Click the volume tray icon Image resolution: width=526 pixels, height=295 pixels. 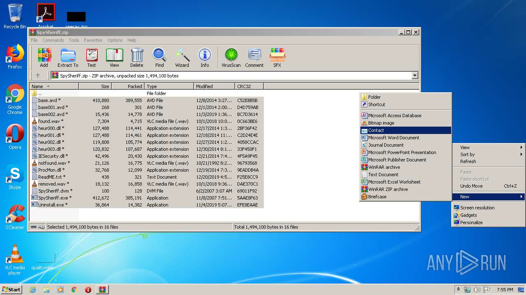476,290
